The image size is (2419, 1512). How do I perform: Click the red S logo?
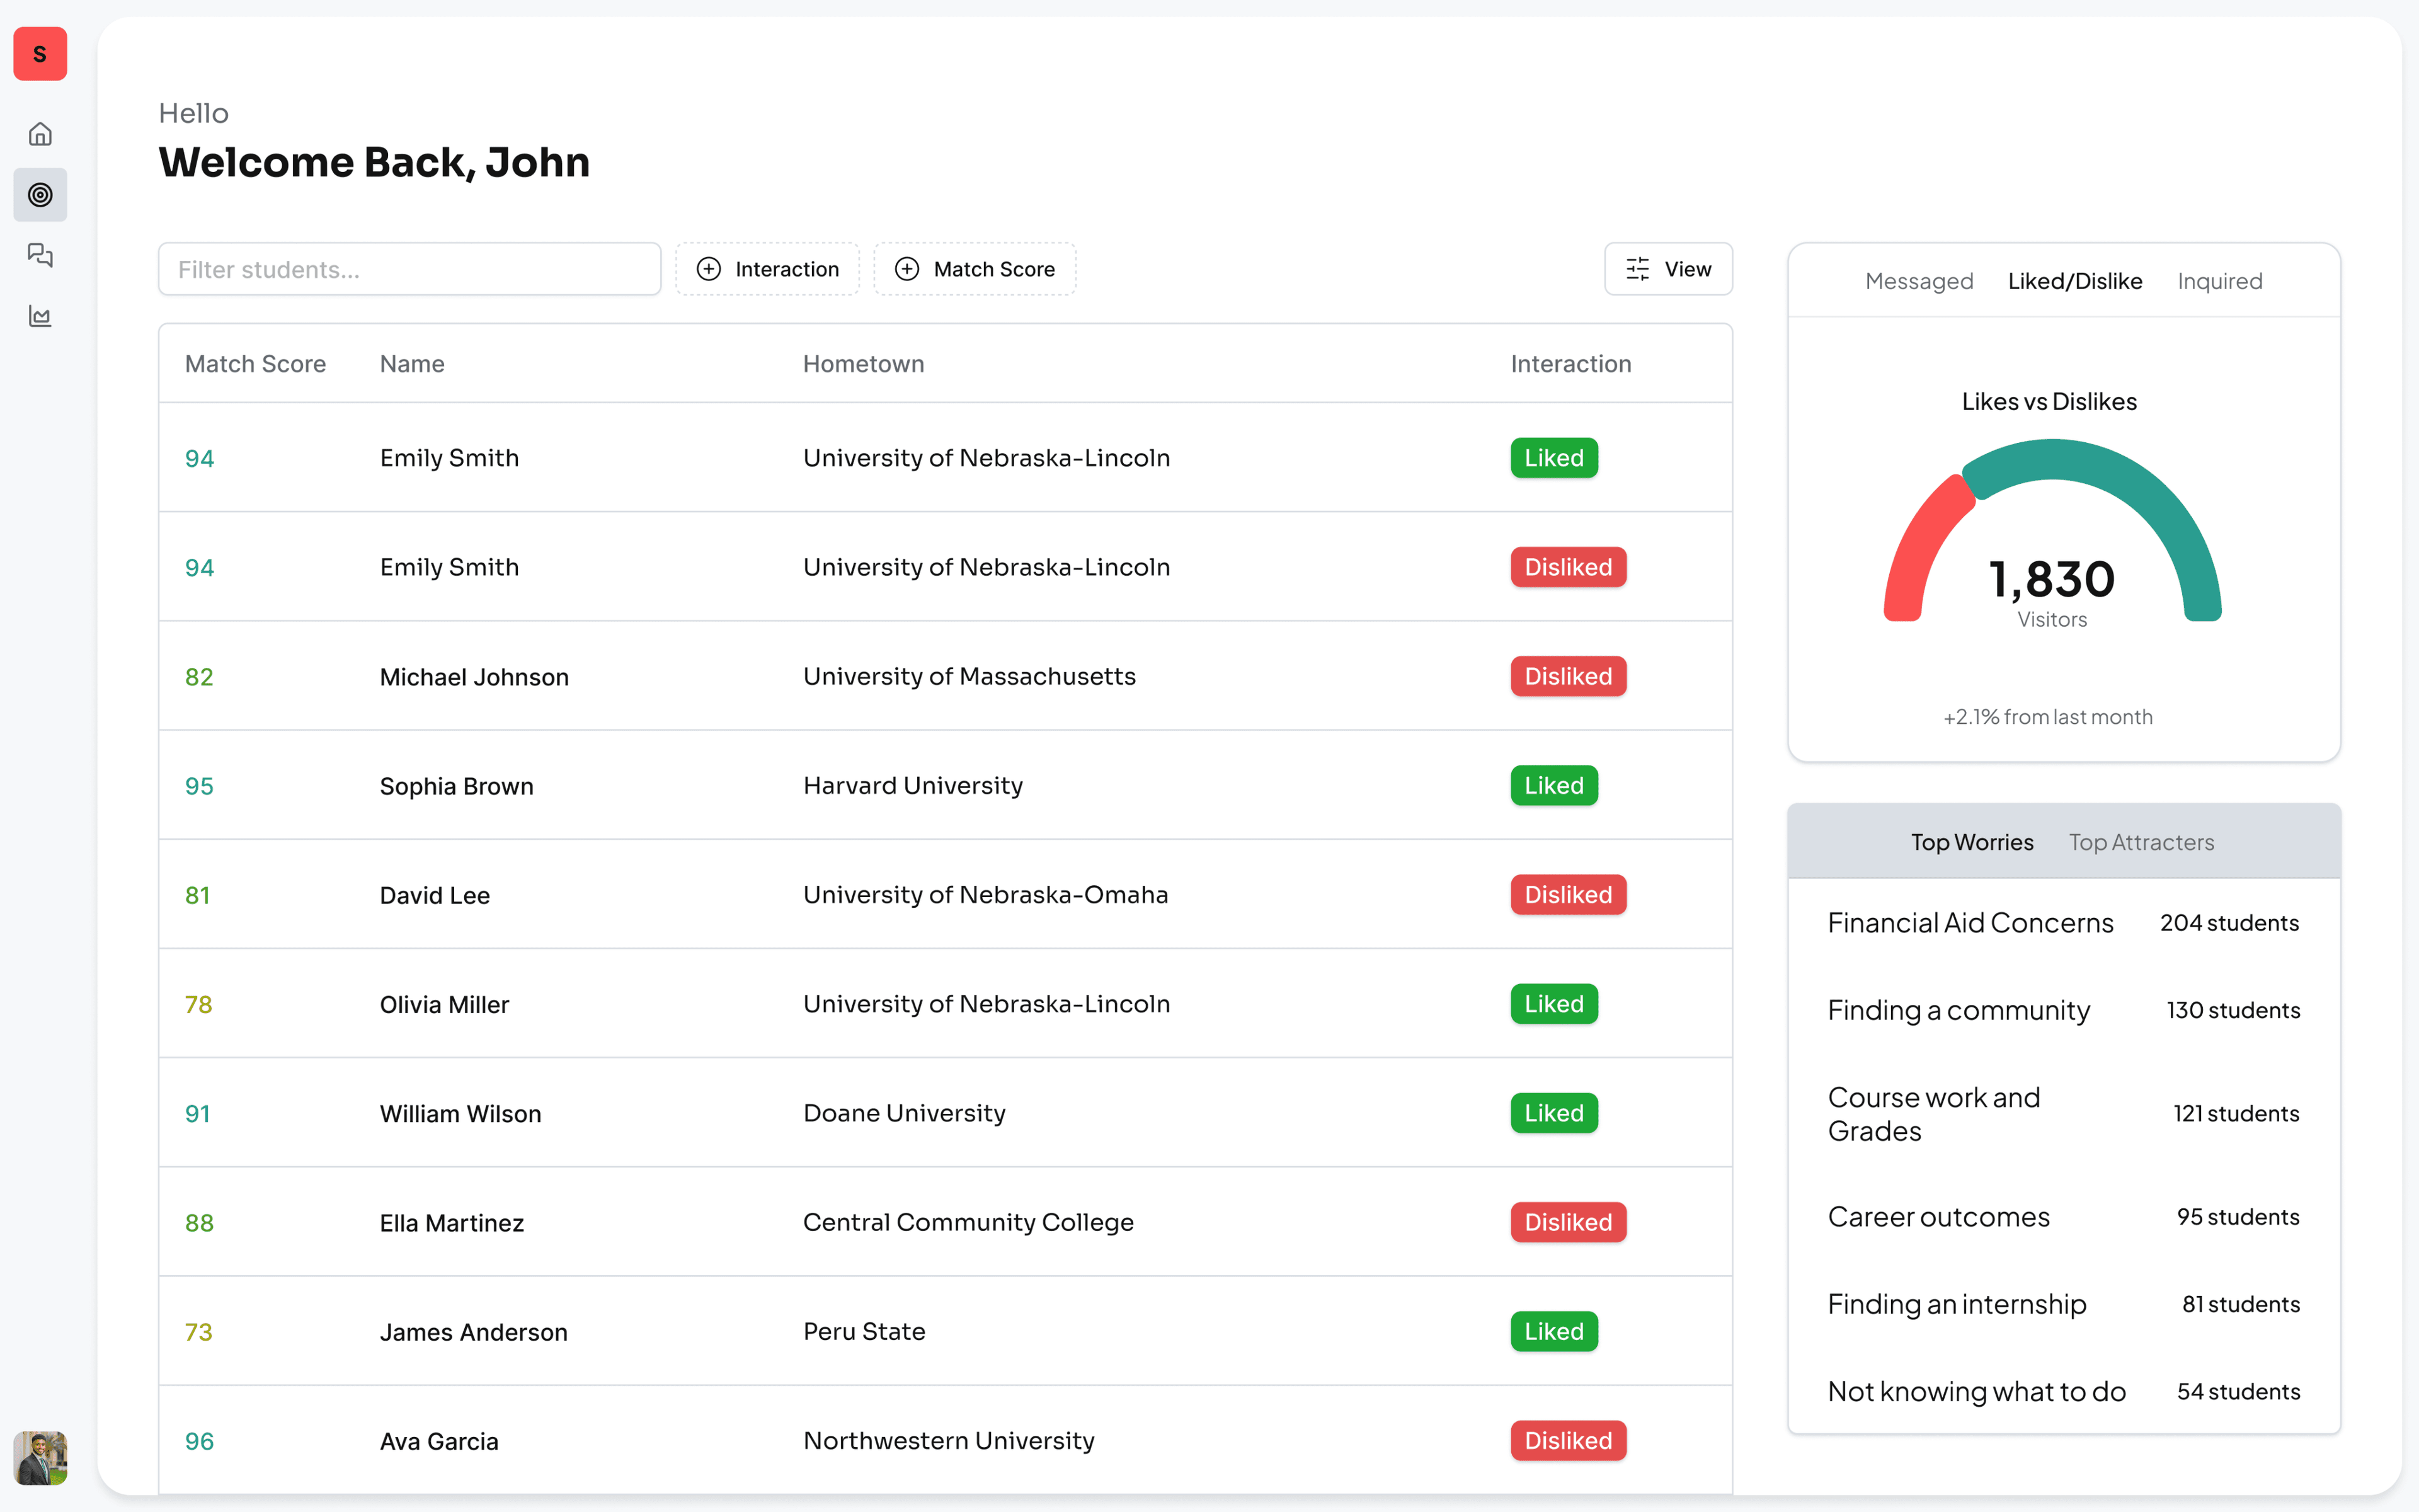click(40, 54)
